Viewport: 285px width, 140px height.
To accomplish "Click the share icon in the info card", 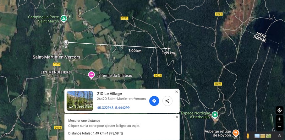I will [167, 101].
